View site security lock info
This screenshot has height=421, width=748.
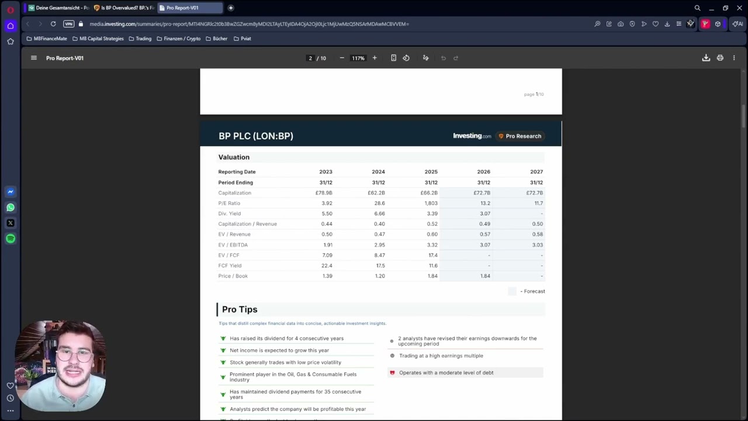(x=81, y=24)
